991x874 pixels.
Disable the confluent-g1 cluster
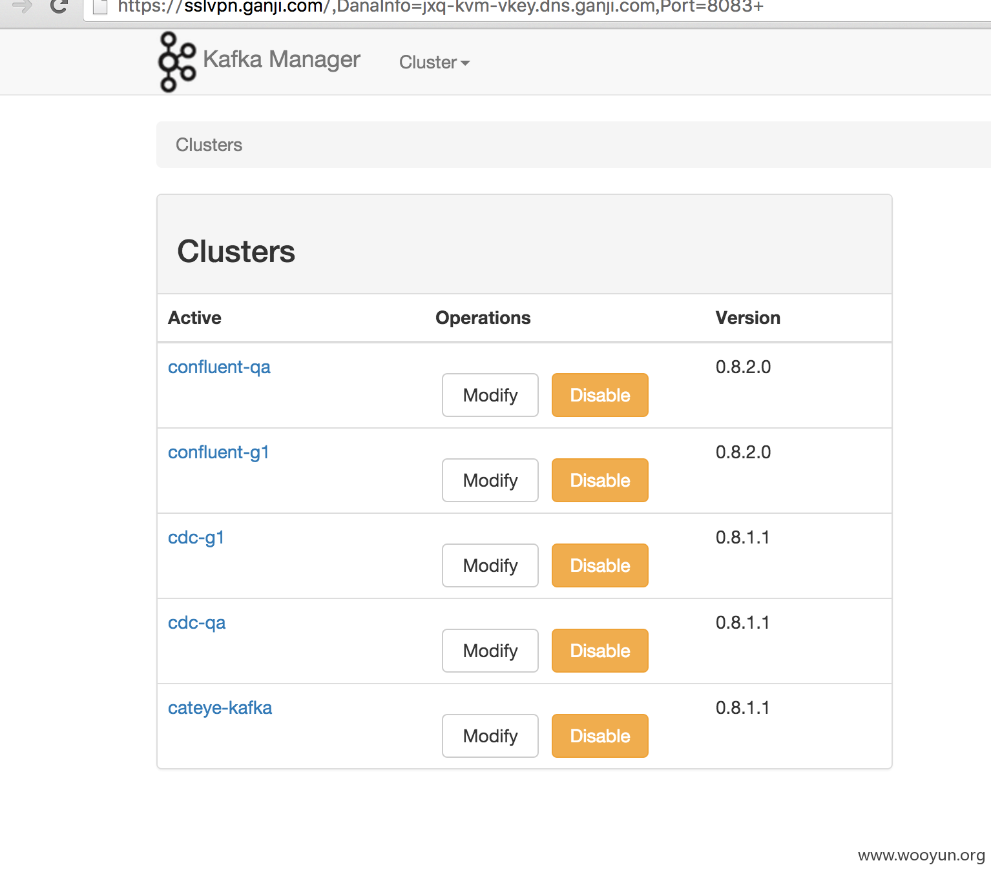[600, 480]
